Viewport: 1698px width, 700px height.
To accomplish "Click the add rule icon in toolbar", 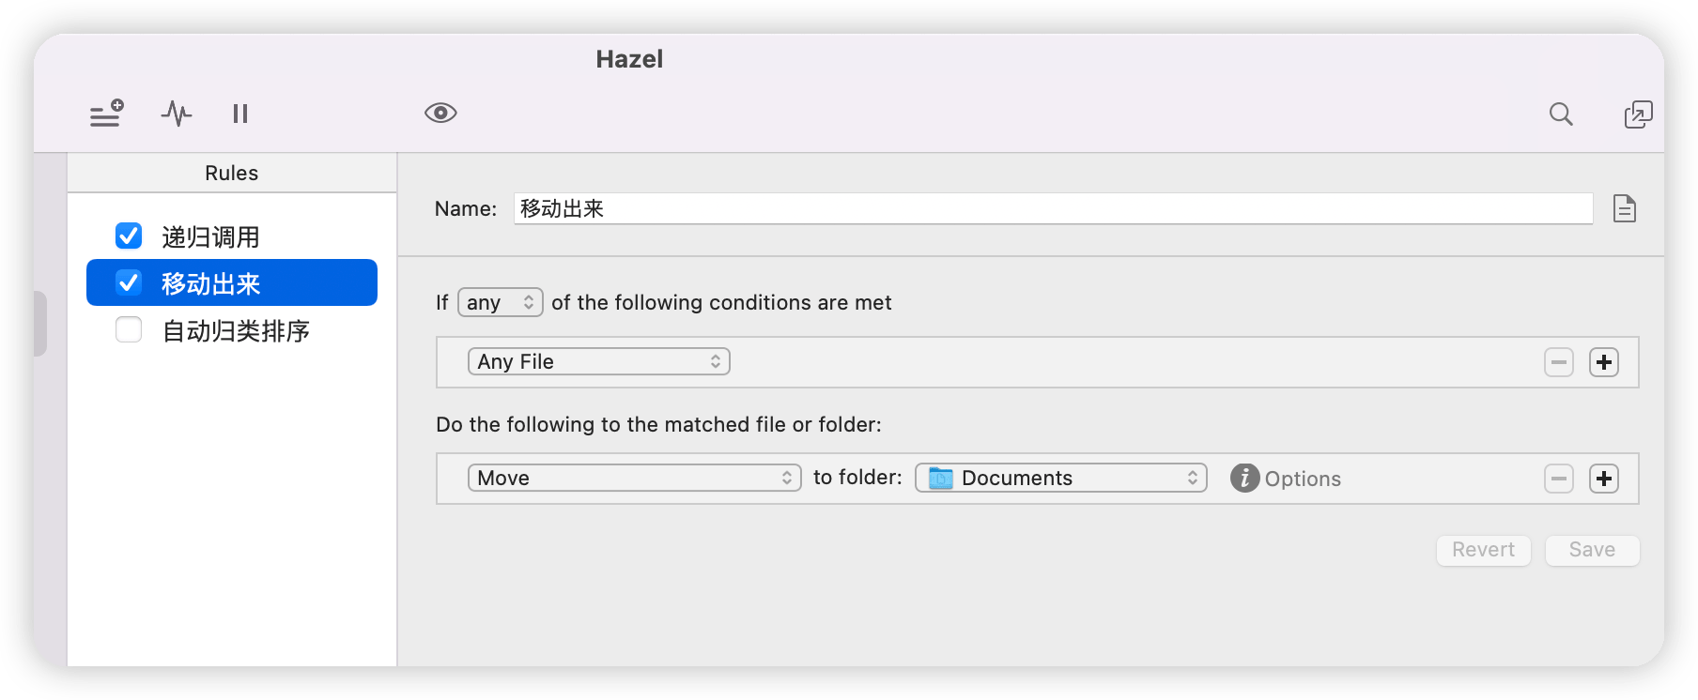I will click(x=106, y=114).
